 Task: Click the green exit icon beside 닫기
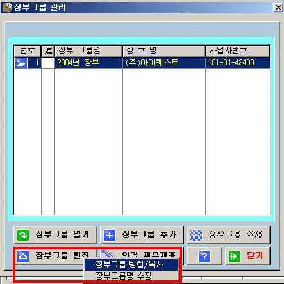coord(235,256)
